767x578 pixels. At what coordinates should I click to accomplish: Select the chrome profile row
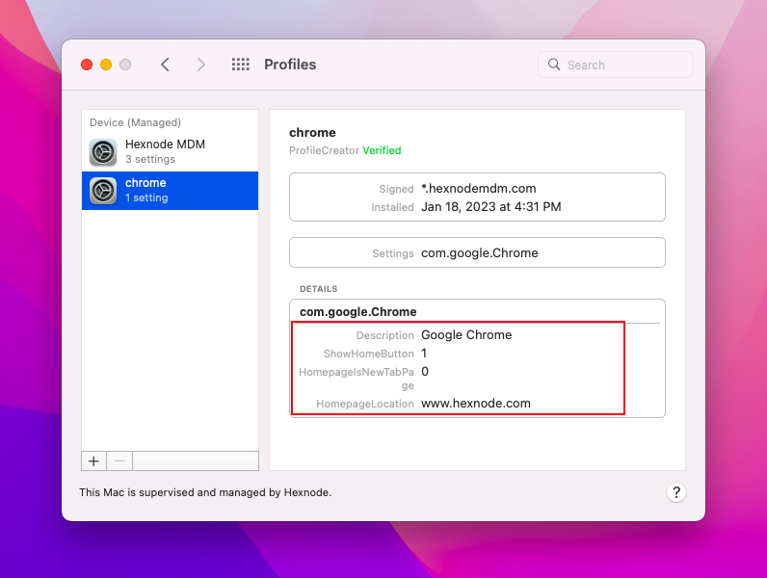[x=170, y=191]
